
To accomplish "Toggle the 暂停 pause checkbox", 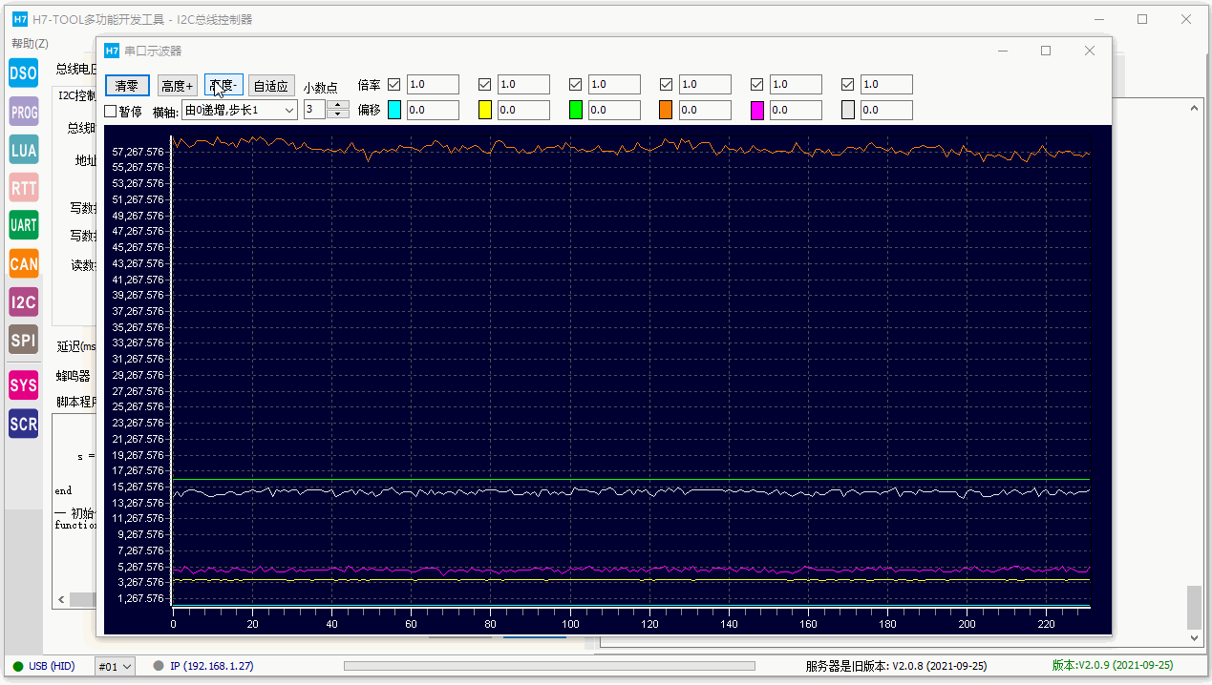I will (110, 111).
